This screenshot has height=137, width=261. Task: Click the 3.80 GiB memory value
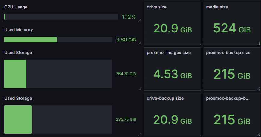point(126,40)
